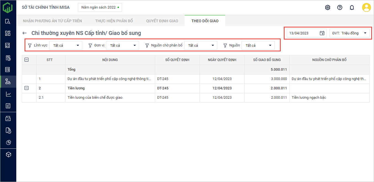
Task: Change the ĐVT Triệu đồng unit dropdown
Action: 349,33
